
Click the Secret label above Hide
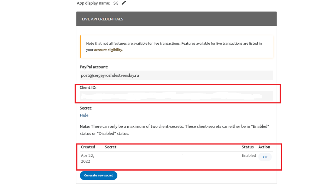(x=86, y=108)
